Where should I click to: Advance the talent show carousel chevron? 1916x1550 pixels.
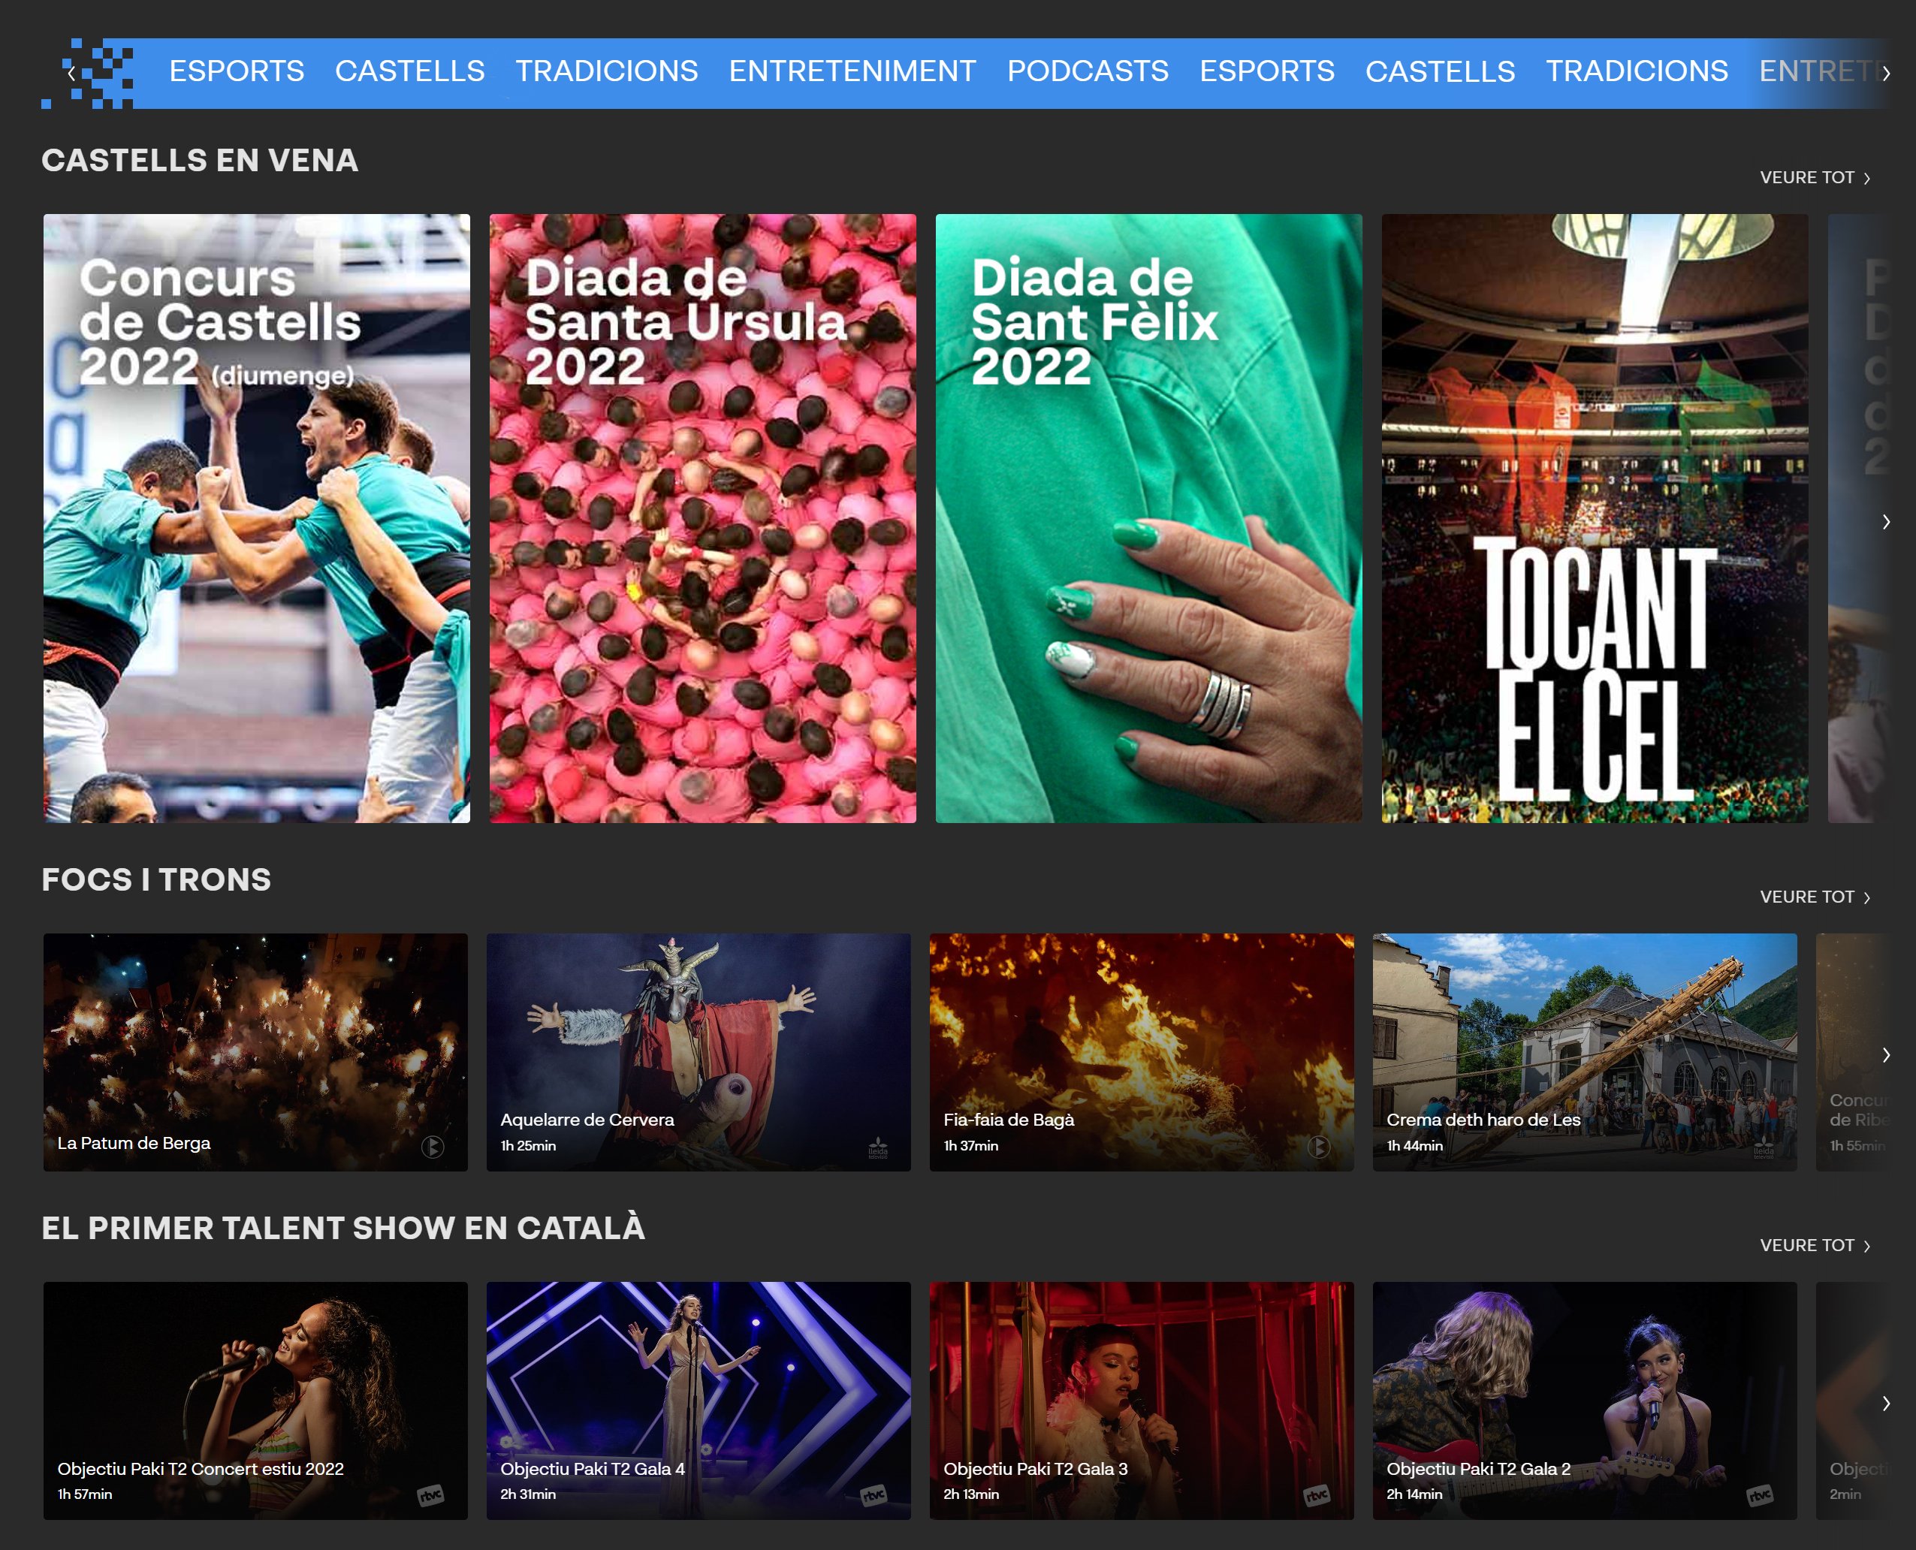click(x=1886, y=1403)
